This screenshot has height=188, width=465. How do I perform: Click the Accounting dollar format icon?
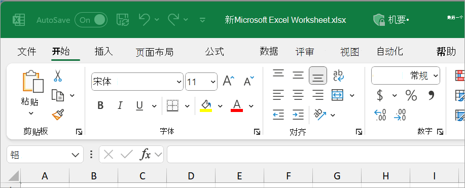pos(380,95)
